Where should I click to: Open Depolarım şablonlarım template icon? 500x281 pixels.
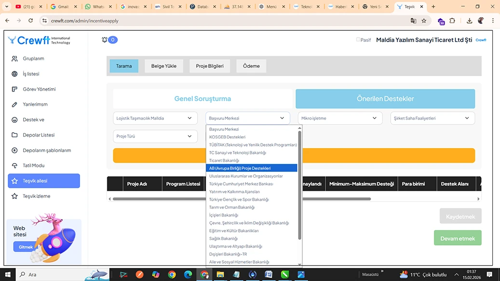click(14, 150)
